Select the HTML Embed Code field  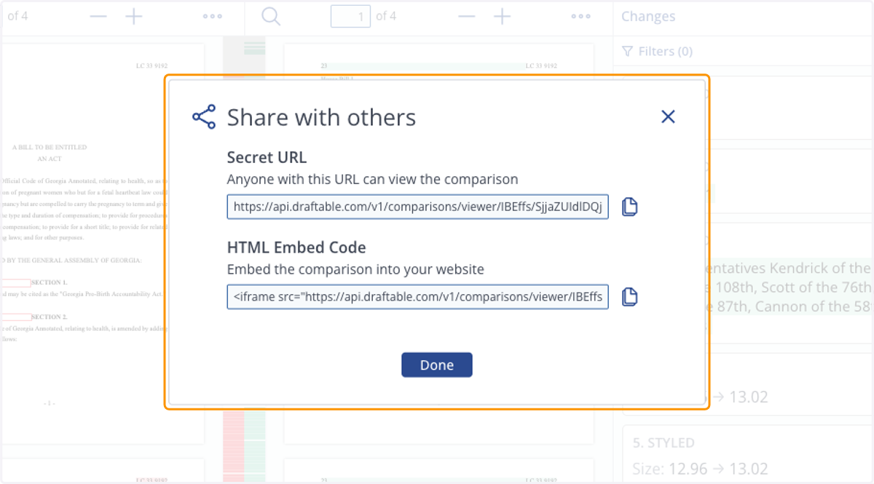tap(417, 297)
